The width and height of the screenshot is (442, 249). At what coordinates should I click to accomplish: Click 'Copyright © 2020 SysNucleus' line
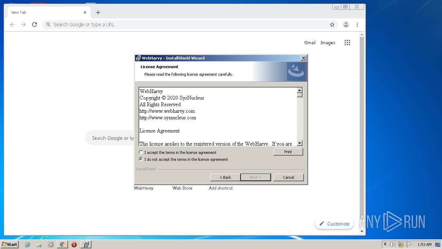(x=172, y=98)
